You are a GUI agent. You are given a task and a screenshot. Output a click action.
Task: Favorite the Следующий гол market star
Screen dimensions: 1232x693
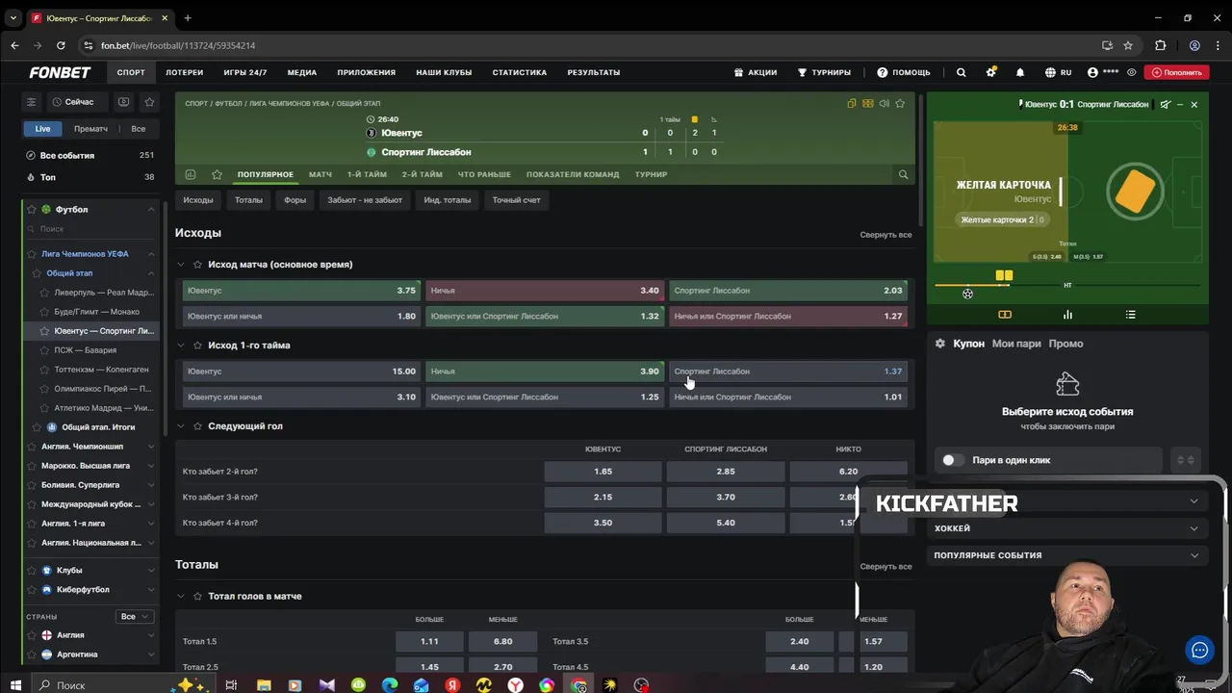tap(197, 425)
